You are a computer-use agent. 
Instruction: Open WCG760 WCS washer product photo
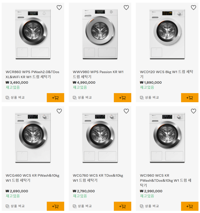pyautogui.click(x=100, y=138)
